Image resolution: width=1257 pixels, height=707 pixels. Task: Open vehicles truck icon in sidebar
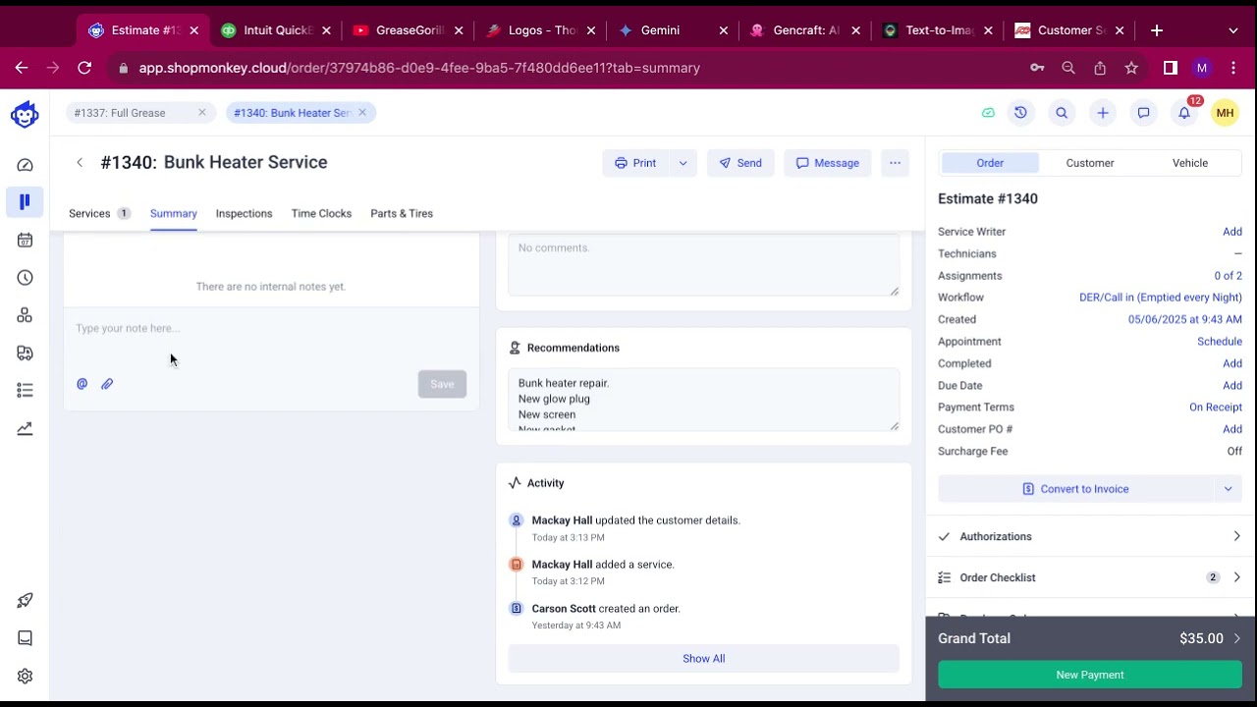tap(25, 353)
